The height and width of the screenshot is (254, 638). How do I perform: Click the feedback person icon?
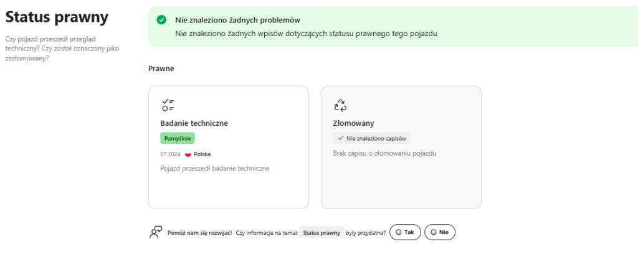[x=156, y=232]
